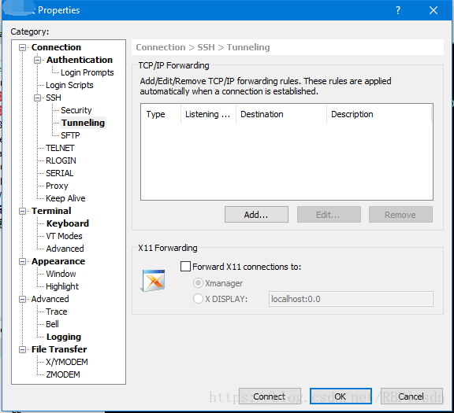This screenshot has width=454, height=413.
Task: Select Advanced top-level category label
Action: pyautogui.click(x=50, y=299)
